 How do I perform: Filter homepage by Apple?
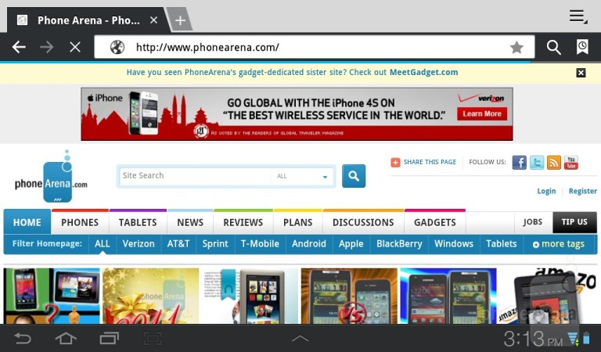[x=351, y=244]
